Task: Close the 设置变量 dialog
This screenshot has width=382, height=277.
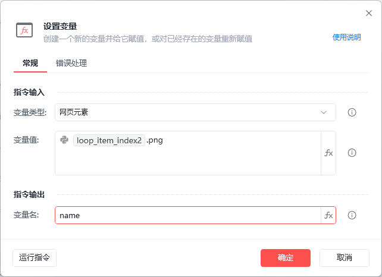Action: [368, 12]
